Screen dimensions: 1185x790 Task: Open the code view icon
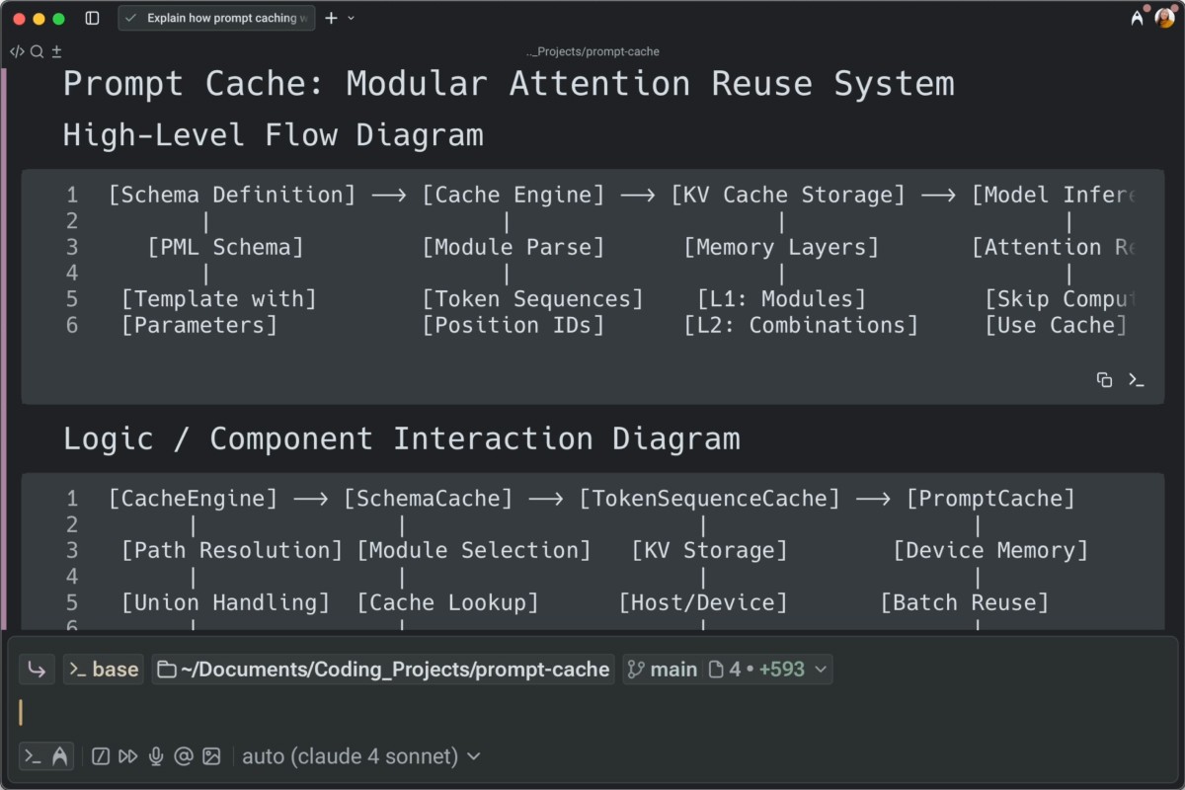17,51
